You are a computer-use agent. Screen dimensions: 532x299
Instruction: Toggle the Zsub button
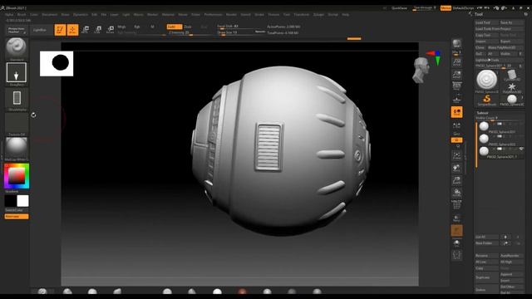point(188,27)
